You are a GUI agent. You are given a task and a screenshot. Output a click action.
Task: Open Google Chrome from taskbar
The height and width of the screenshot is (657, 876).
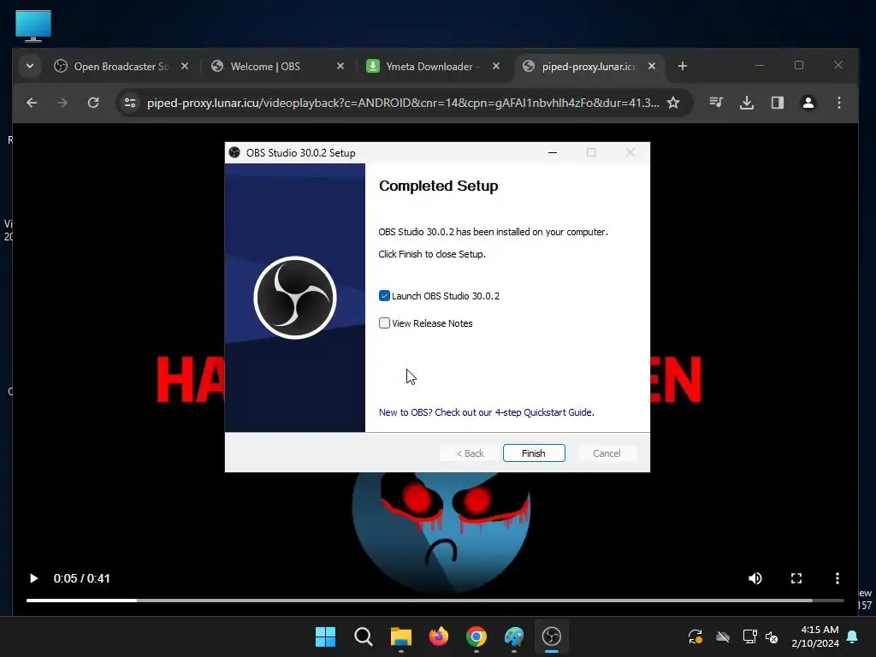pyautogui.click(x=476, y=636)
